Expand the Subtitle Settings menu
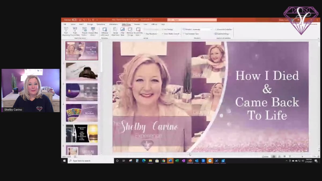Screen dimensions: 322x181 coord(222,34)
